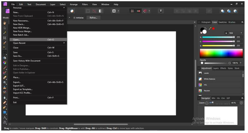248x133 pixels.
Task: Select the Blur (water drop) tool
Action: [x=5, y=98]
